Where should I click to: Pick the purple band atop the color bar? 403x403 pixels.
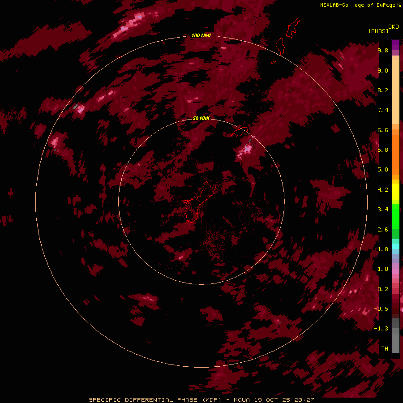[x=395, y=45]
